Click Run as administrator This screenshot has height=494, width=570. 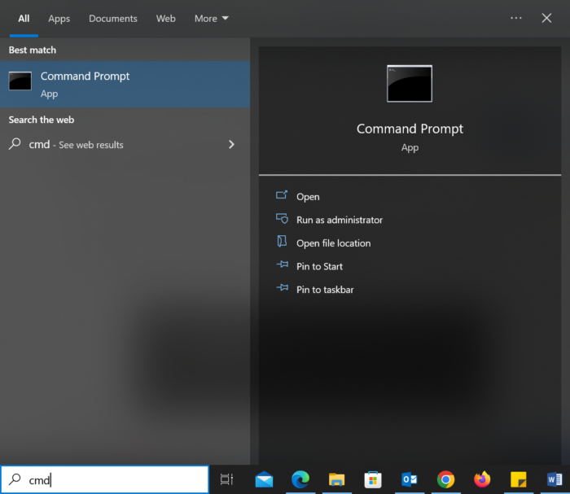[x=339, y=220]
